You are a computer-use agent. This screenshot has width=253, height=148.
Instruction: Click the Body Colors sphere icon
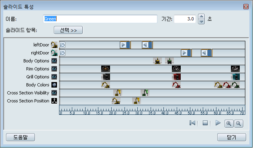point(54,85)
